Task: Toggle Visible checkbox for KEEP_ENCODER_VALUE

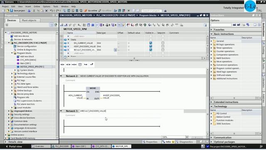Action: tap(150, 46)
